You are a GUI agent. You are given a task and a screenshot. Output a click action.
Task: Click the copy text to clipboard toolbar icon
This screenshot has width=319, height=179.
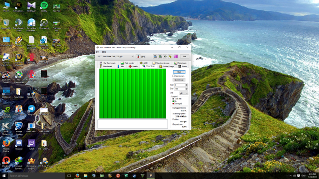[x=155, y=56]
